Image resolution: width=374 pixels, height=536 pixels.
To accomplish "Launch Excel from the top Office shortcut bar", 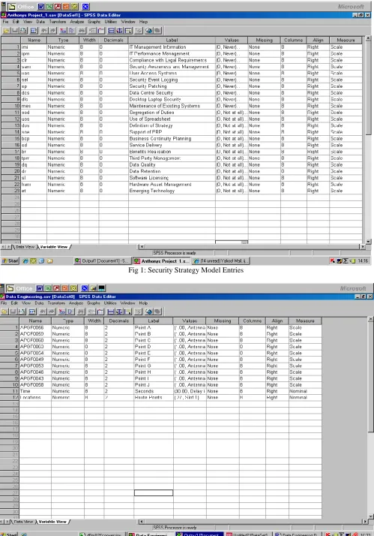I will pyautogui.click(x=49, y=7).
